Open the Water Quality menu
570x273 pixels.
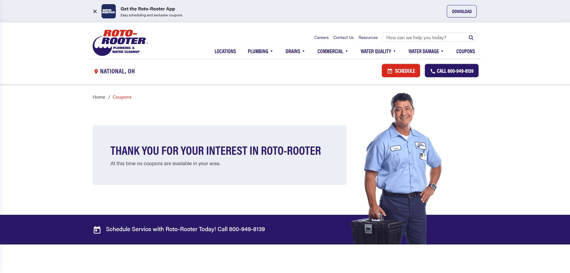[x=376, y=51]
